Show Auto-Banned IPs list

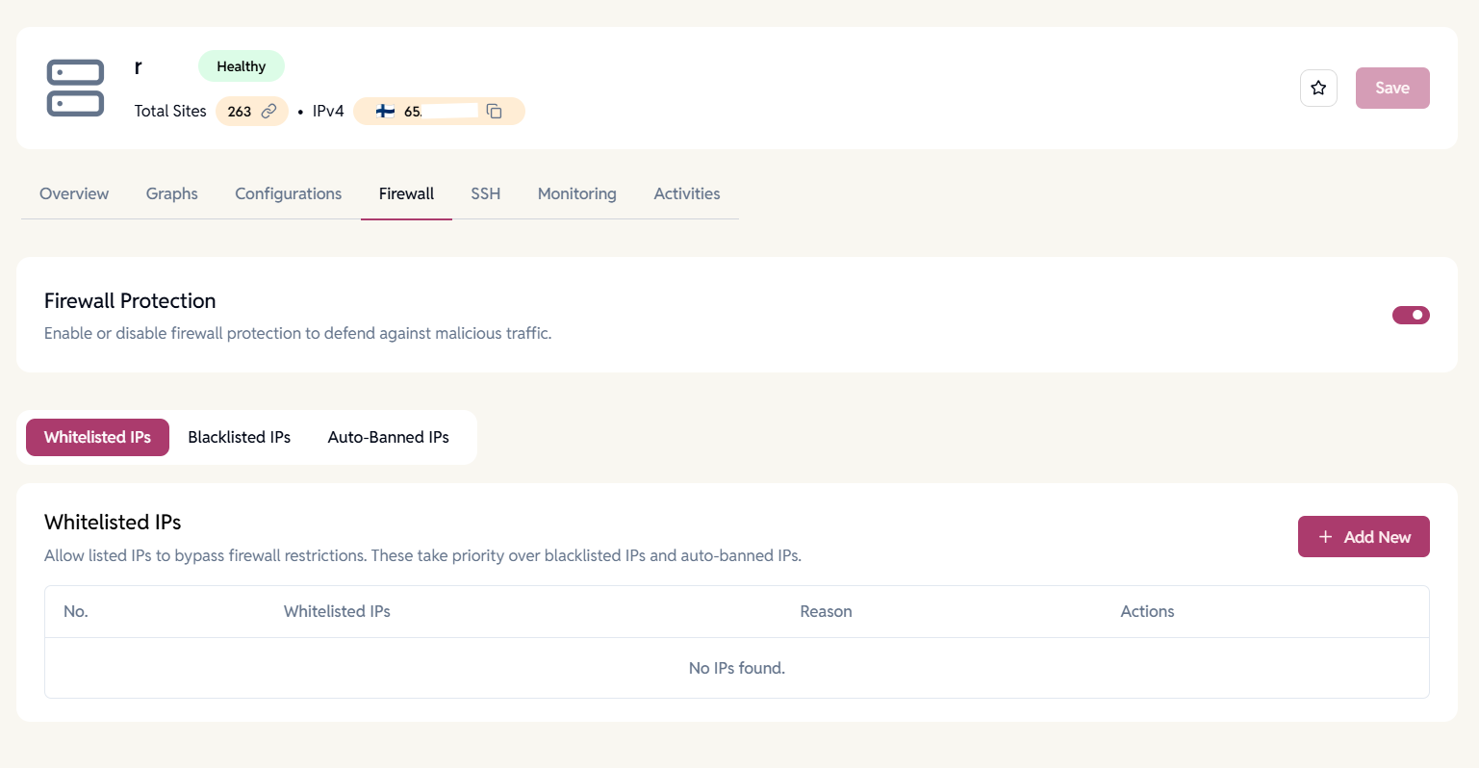click(388, 437)
